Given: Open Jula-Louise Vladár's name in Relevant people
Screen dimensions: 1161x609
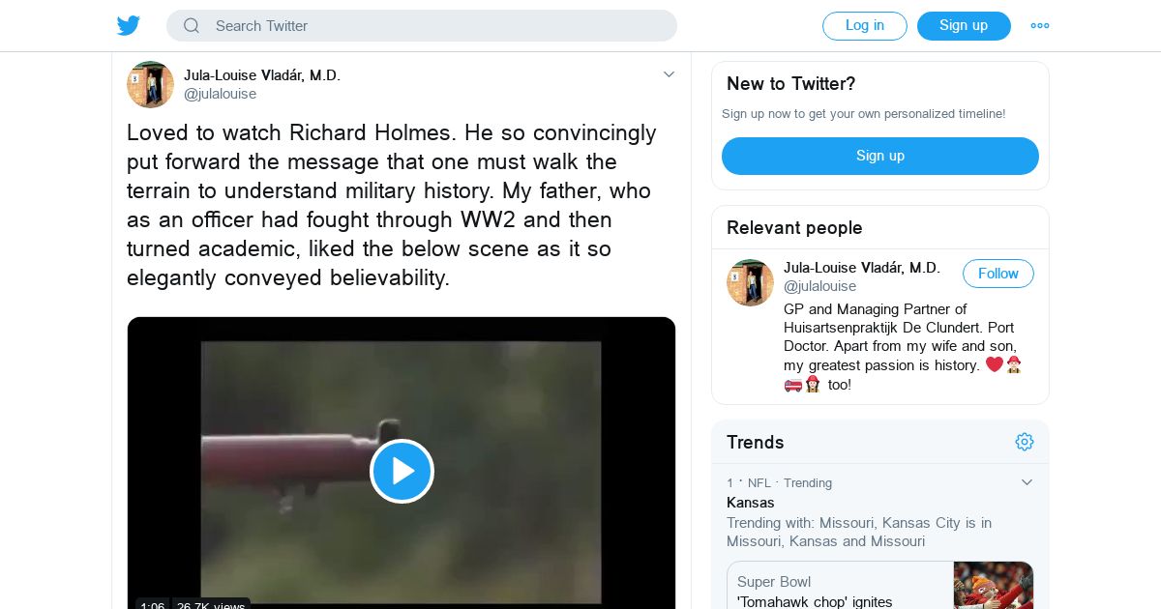Looking at the screenshot, I should [861, 268].
